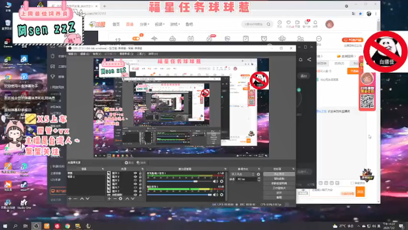Open OBS scene transition type dropdown
Viewport: 408px width, 230px height.
point(243,174)
